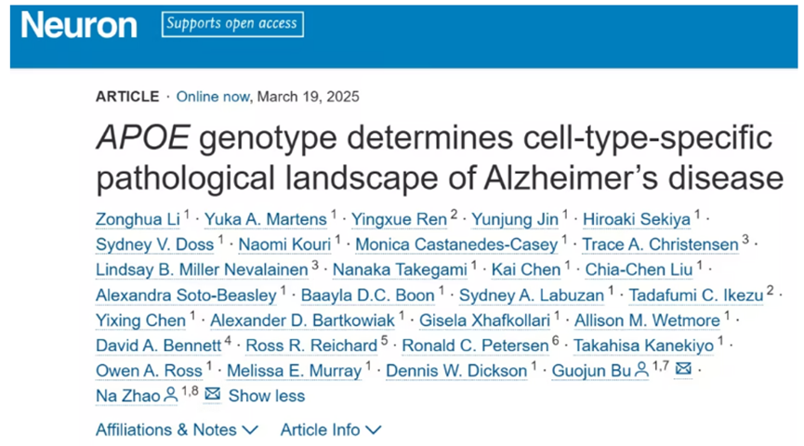Expand the Article Info dropdown
Viewport: 804px width, 446px height.
point(331,429)
